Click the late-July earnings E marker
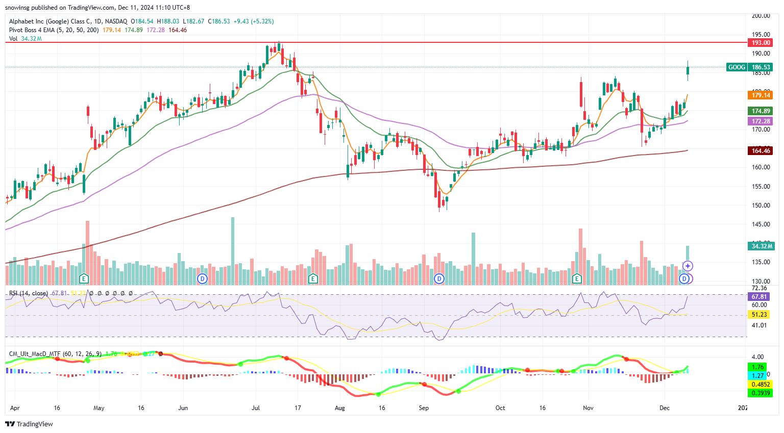This screenshot has height=433, width=784. [313, 278]
